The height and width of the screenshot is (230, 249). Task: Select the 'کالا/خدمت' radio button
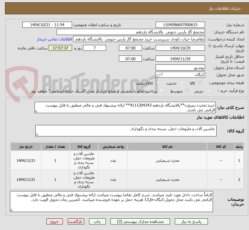158,82
